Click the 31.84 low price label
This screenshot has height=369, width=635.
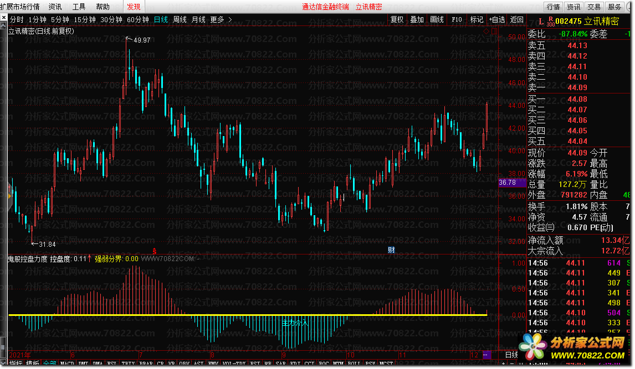[x=47, y=244]
